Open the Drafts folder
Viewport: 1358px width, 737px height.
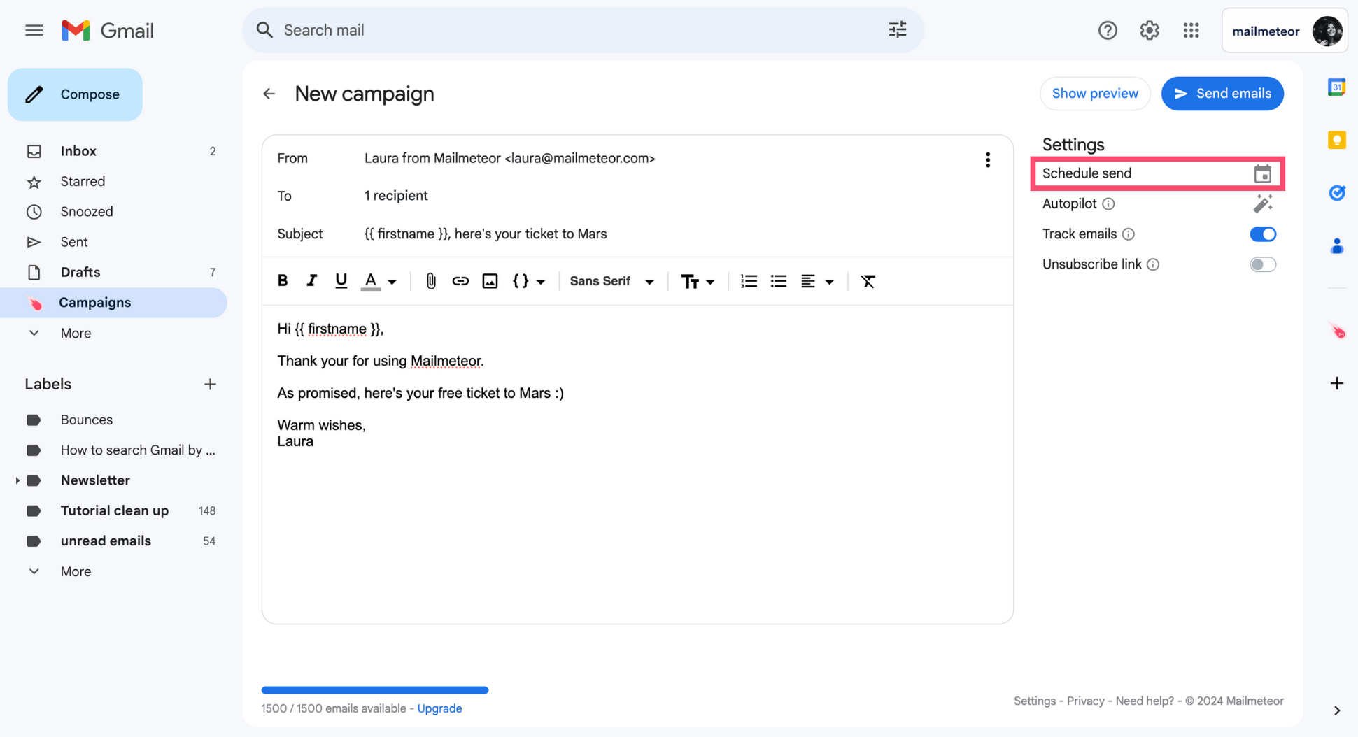113,272
